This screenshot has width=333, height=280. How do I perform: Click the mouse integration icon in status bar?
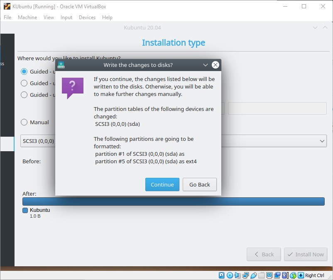click(x=293, y=275)
